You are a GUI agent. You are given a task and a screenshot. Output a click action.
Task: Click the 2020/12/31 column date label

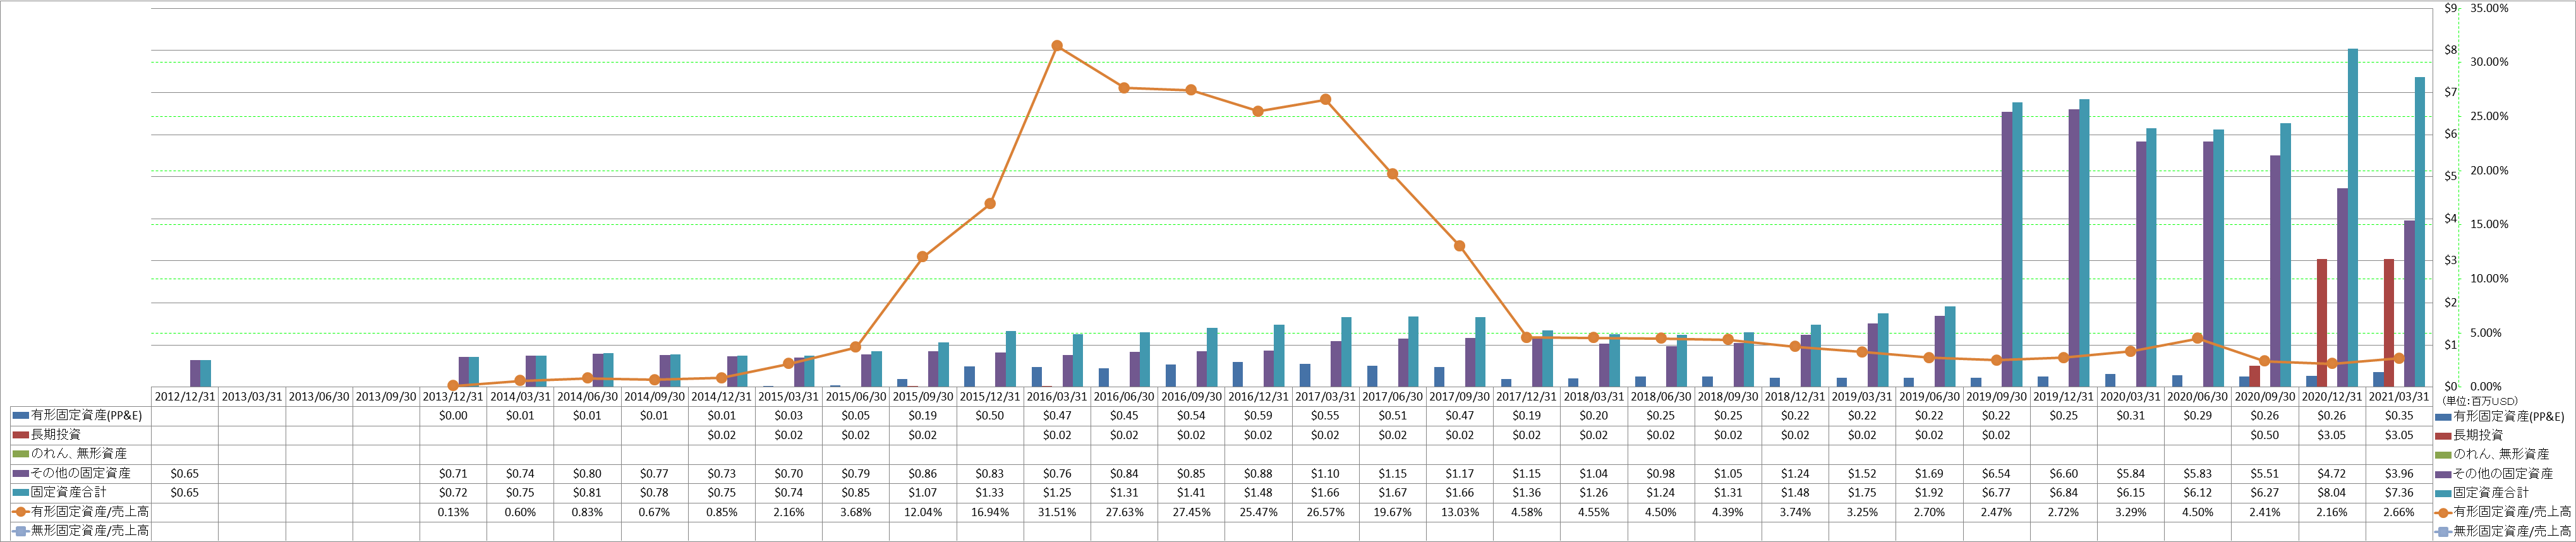2331,397
